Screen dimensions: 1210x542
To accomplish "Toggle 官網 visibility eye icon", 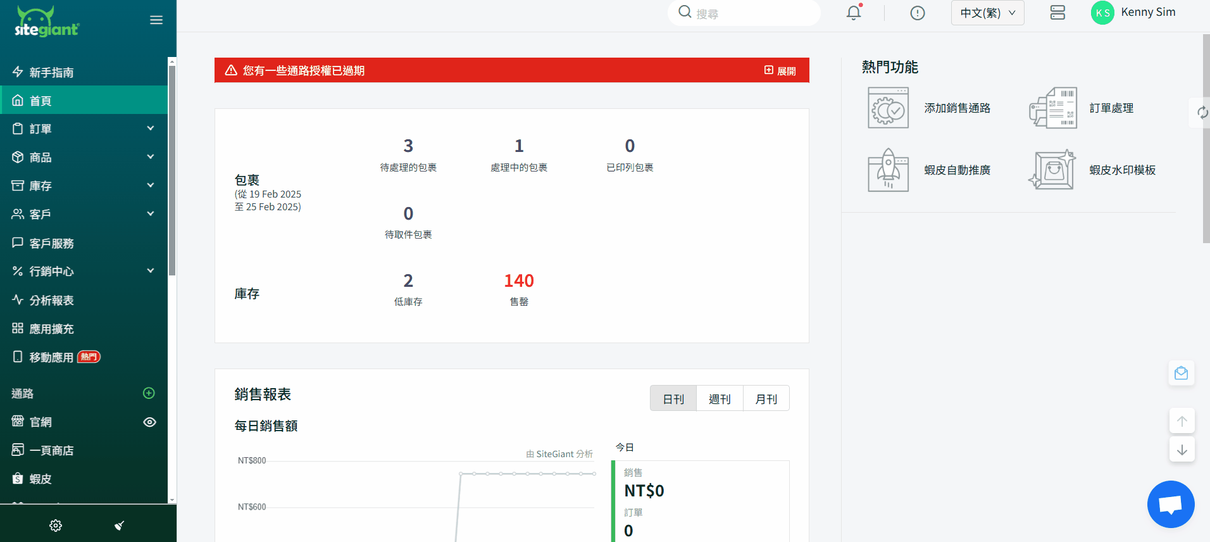I will click(149, 422).
